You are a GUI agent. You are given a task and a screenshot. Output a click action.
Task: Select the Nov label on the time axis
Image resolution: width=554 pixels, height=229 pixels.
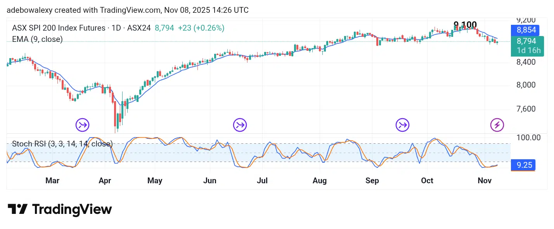pyautogui.click(x=485, y=181)
